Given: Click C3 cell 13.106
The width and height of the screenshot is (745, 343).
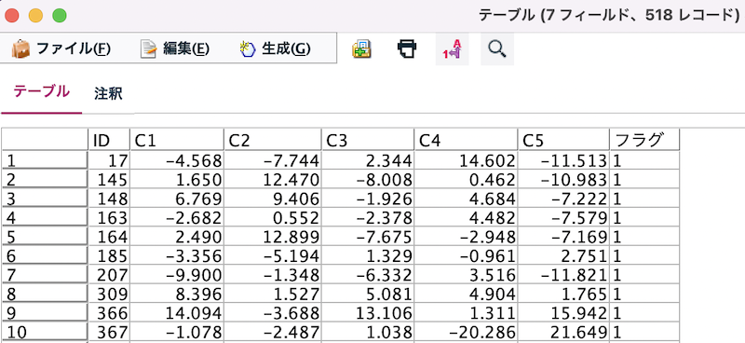Looking at the screenshot, I should [x=368, y=313].
